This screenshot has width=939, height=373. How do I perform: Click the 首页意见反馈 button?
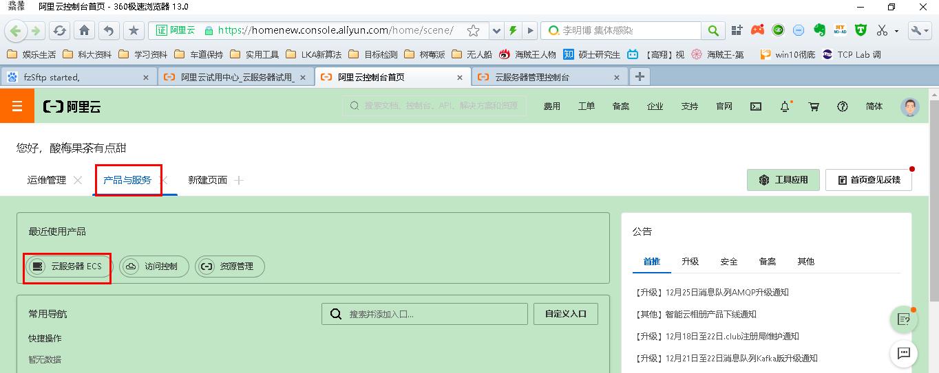point(869,180)
